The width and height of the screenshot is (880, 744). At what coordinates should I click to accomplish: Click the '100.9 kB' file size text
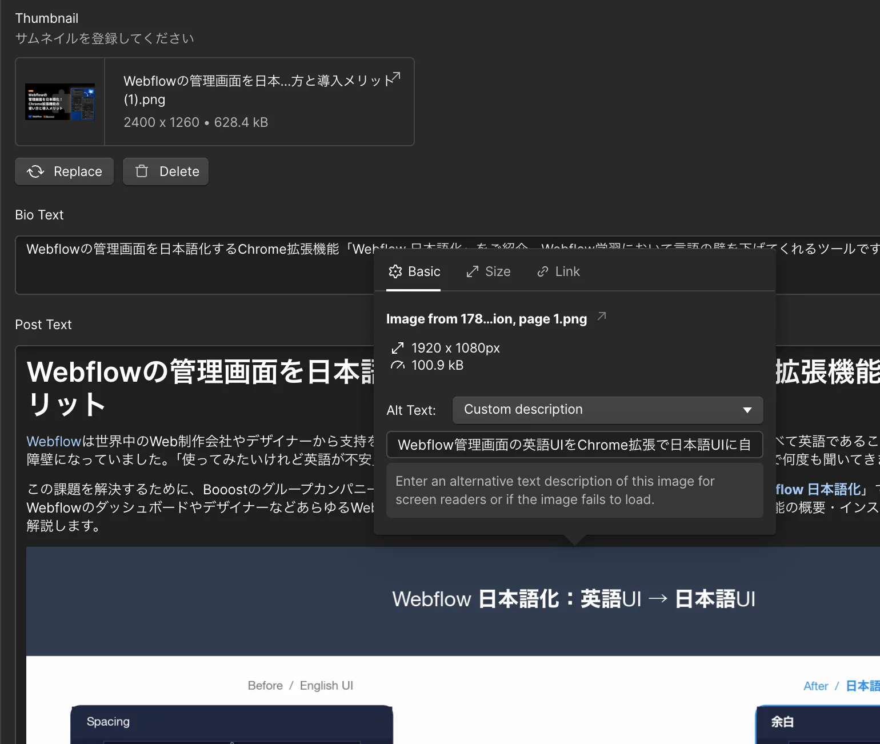click(x=437, y=365)
